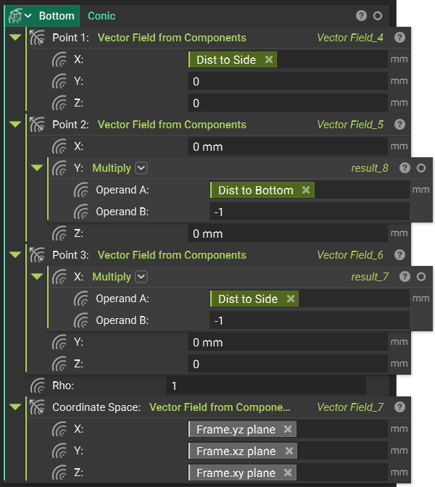This screenshot has height=487, width=435.
Task: Toggle the result_7 status circle
Action: click(421, 277)
